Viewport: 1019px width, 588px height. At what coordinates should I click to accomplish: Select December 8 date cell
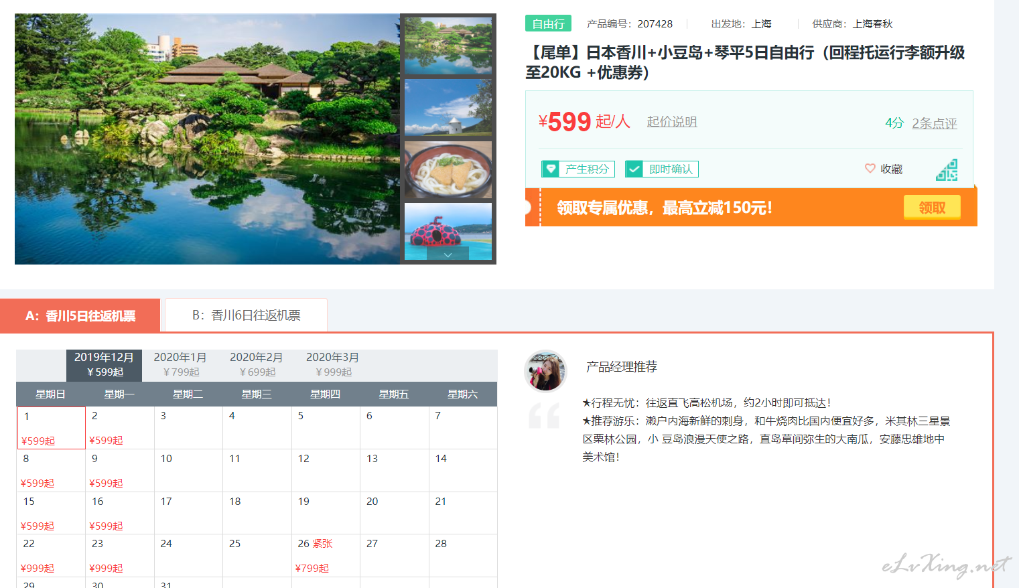(x=51, y=471)
